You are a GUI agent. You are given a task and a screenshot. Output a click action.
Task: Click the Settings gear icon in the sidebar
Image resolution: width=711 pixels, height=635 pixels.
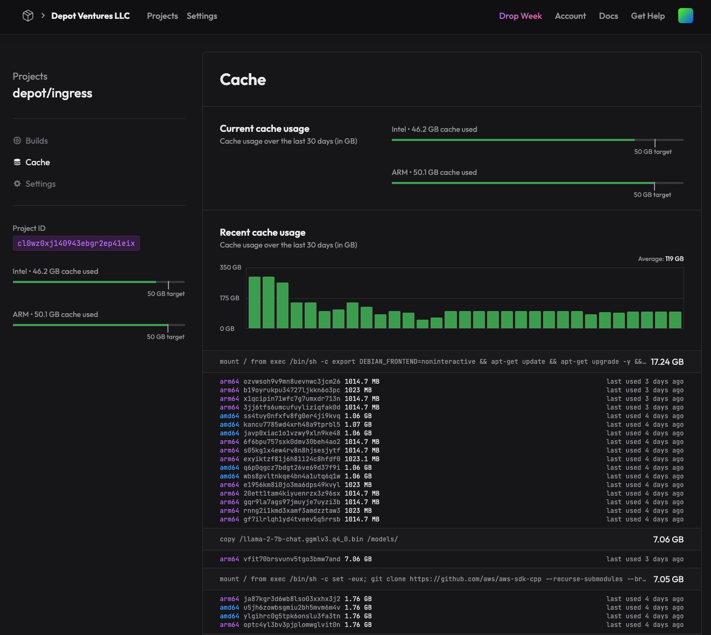[x=17, y=184]
